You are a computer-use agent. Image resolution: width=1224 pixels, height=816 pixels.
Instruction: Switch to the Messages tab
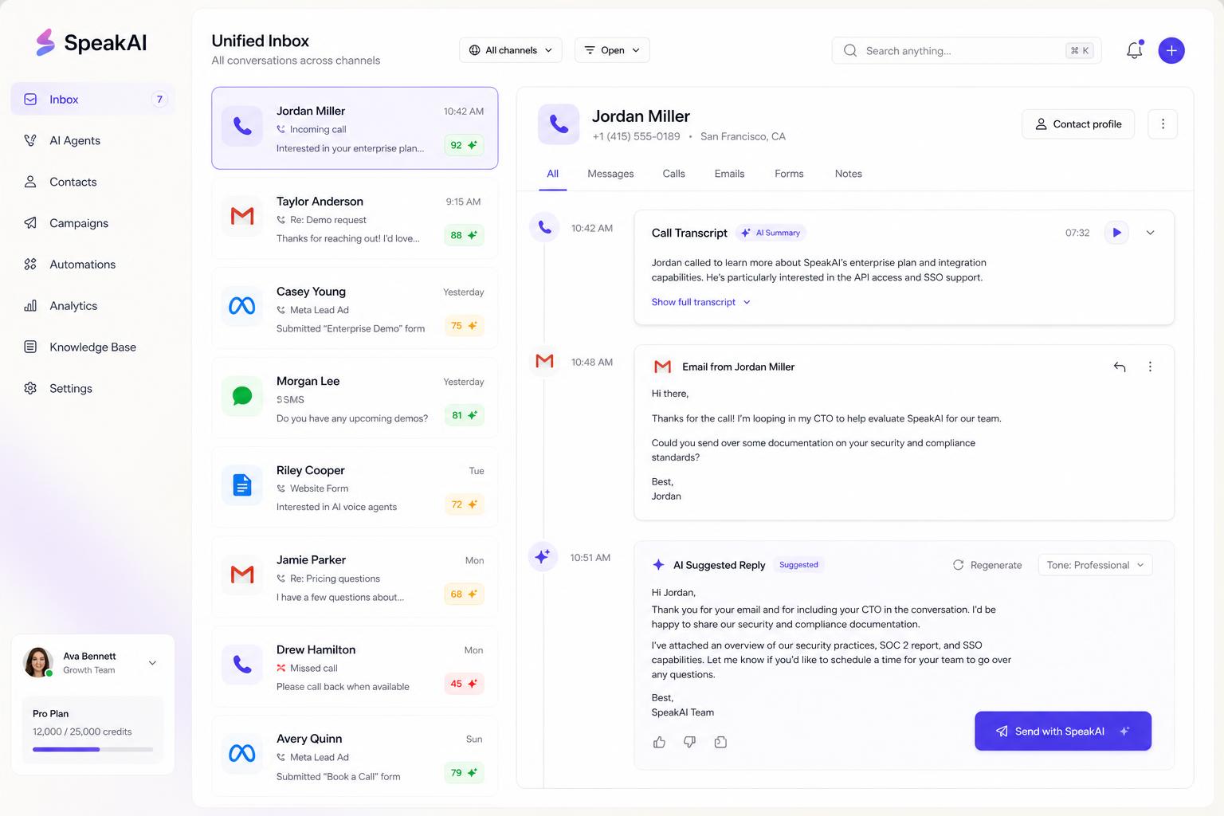coord(610,174)
